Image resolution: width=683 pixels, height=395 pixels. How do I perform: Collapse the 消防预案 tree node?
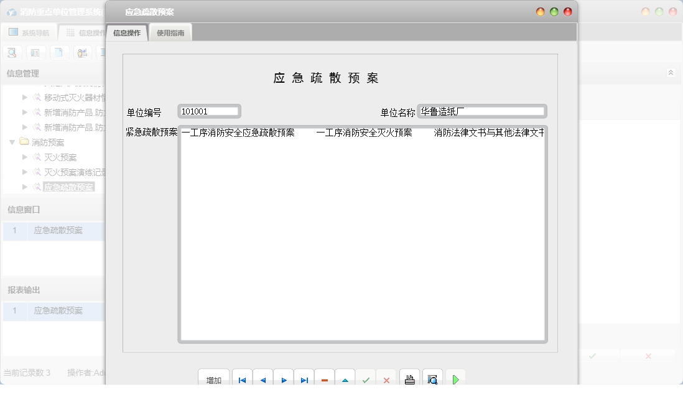click(11, 142)
